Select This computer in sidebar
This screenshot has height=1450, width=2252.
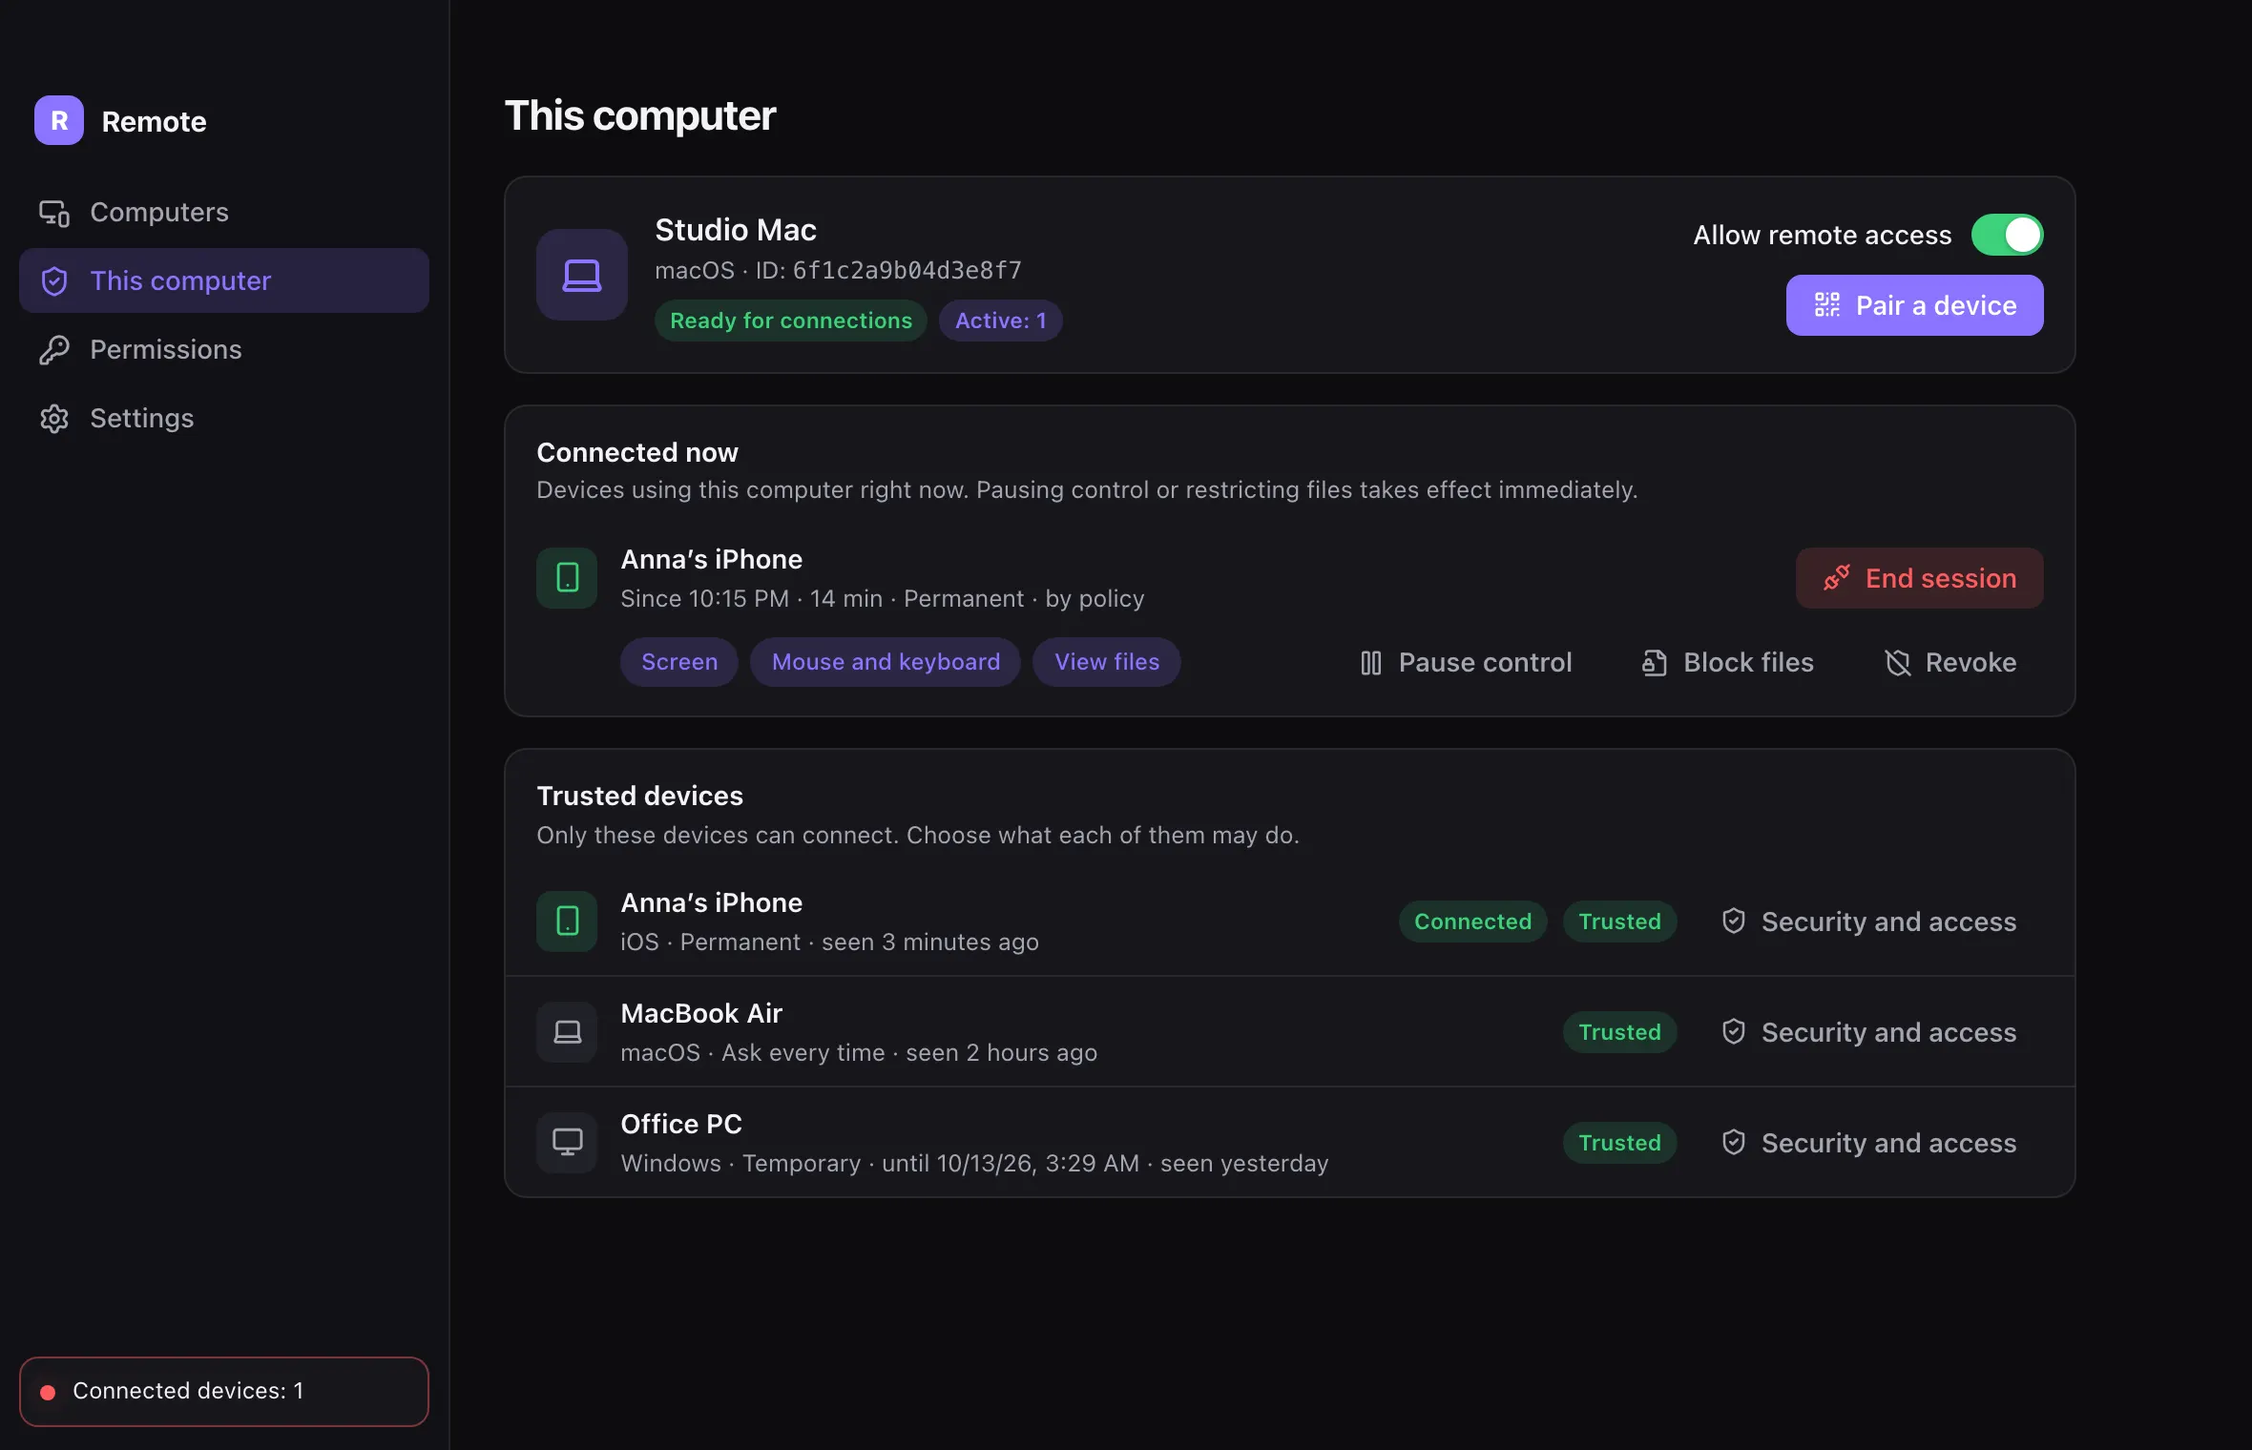pyautogui.click(x=224, y=281)
